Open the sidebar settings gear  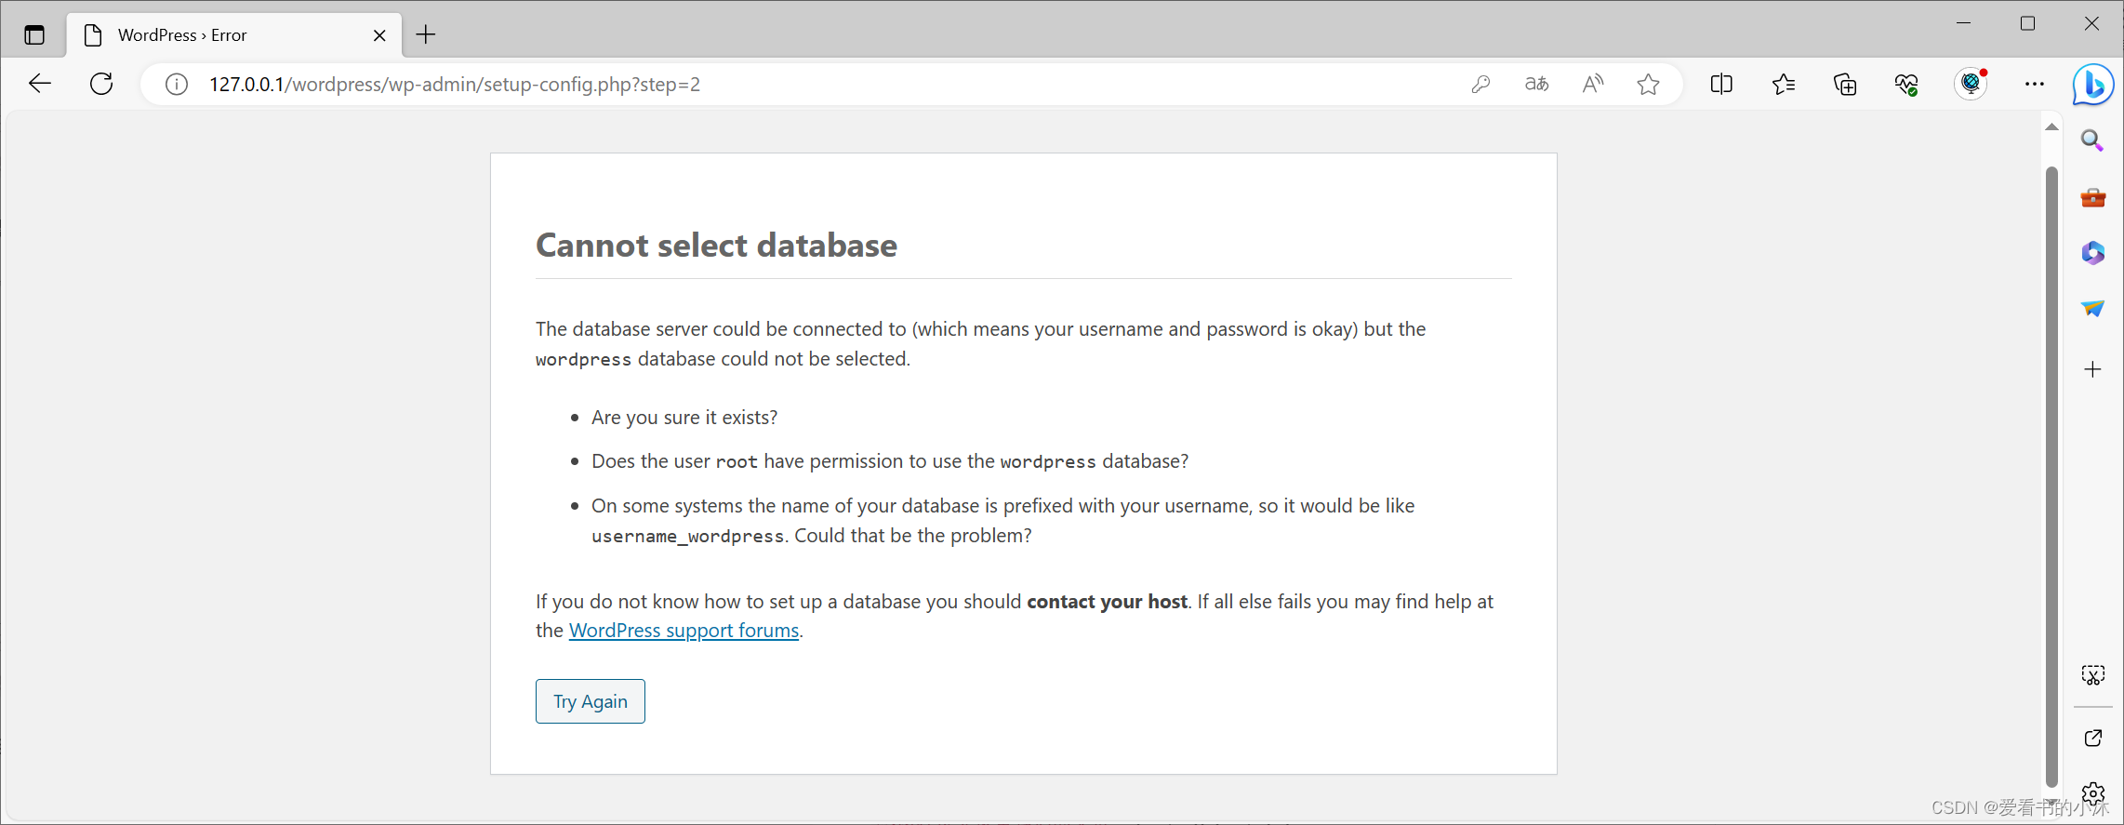click(2092, 794)
